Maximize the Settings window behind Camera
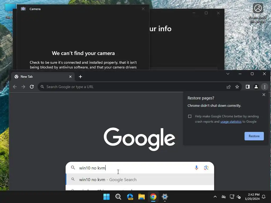 pos(206,13)
